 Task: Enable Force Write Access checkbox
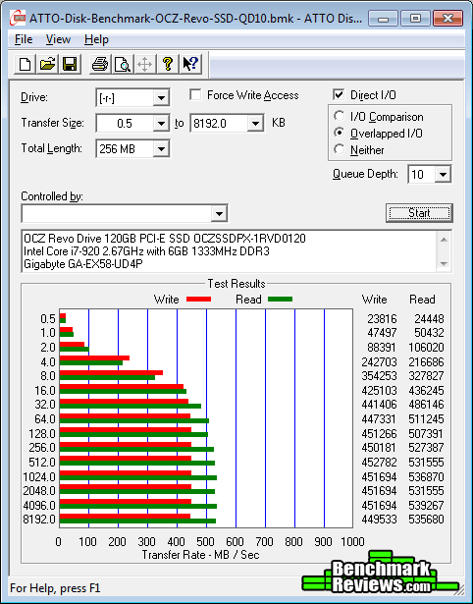click(x=195, y=94)
